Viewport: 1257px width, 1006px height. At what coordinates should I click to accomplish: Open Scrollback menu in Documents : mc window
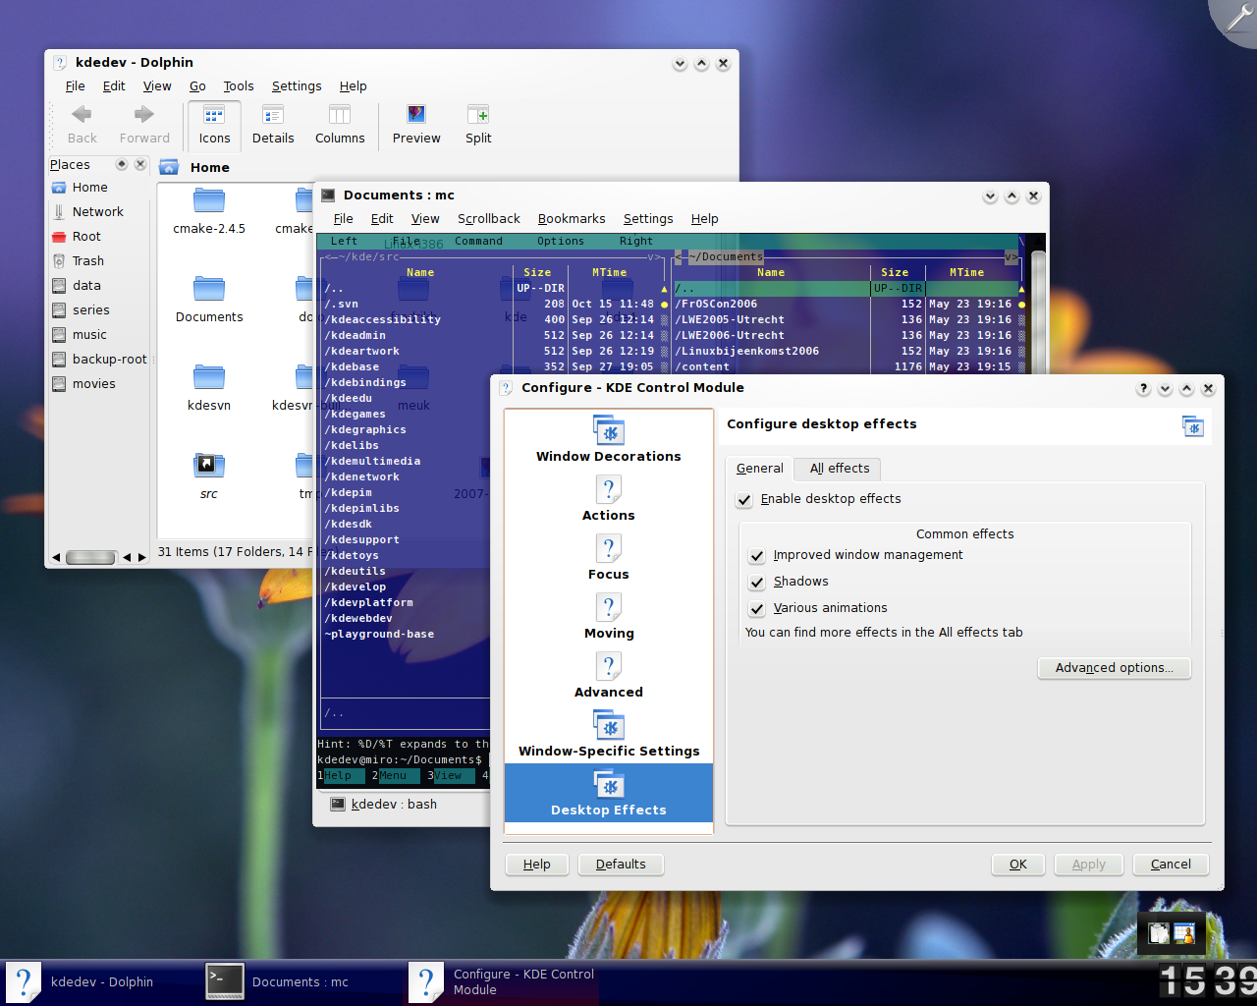pyautogui.click(x=489, y=219)
